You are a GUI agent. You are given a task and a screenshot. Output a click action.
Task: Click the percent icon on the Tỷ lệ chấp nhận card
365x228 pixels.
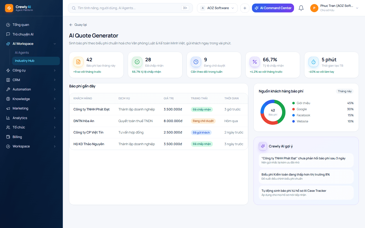click(255, 62)
